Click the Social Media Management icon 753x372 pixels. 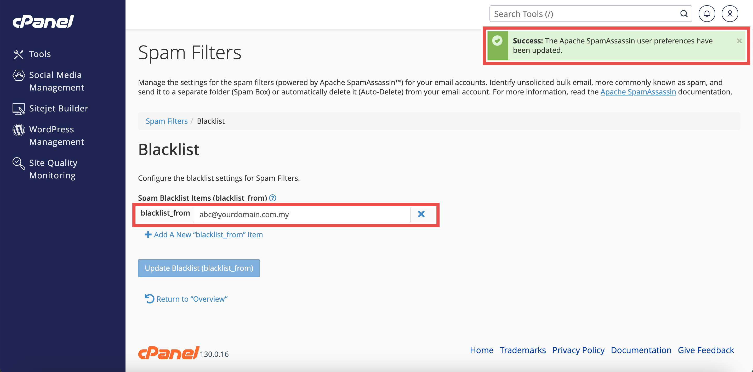(x=18, y=75)
